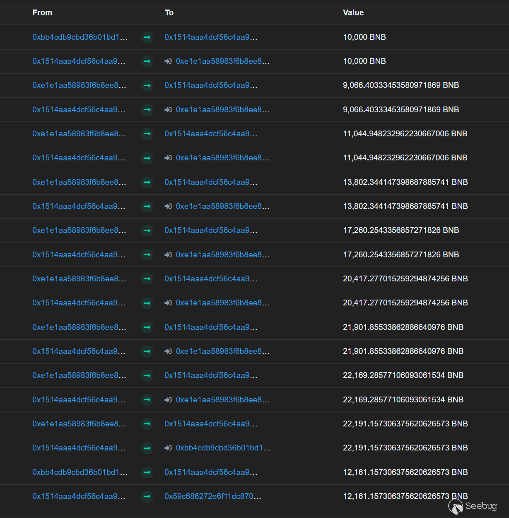Click the To column header

tap(169, 13)
